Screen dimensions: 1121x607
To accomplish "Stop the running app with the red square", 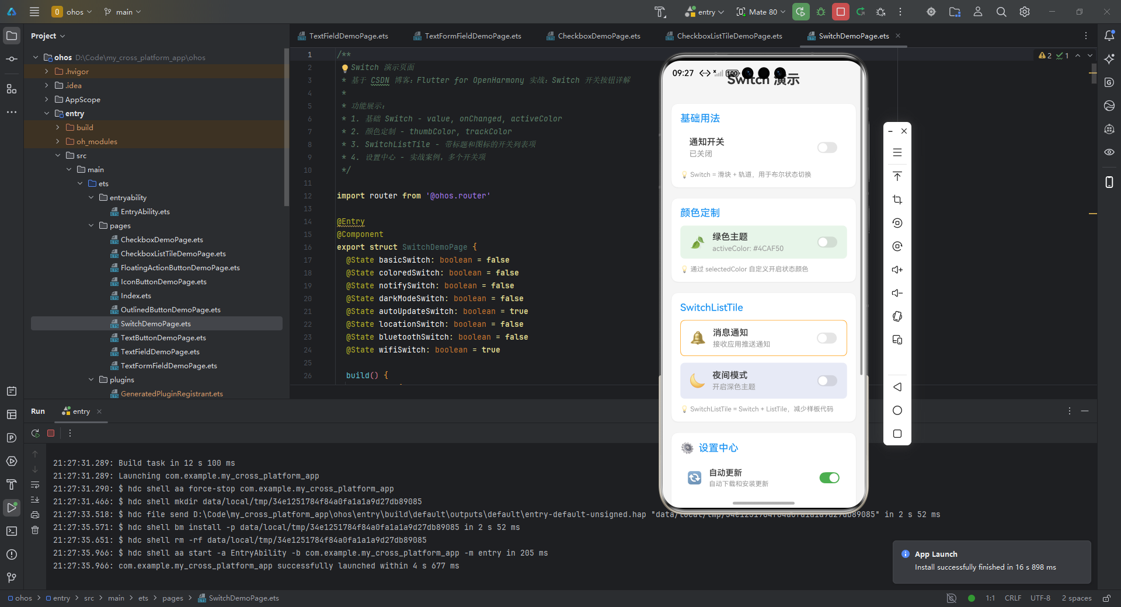I will click(x=841, y=12).
